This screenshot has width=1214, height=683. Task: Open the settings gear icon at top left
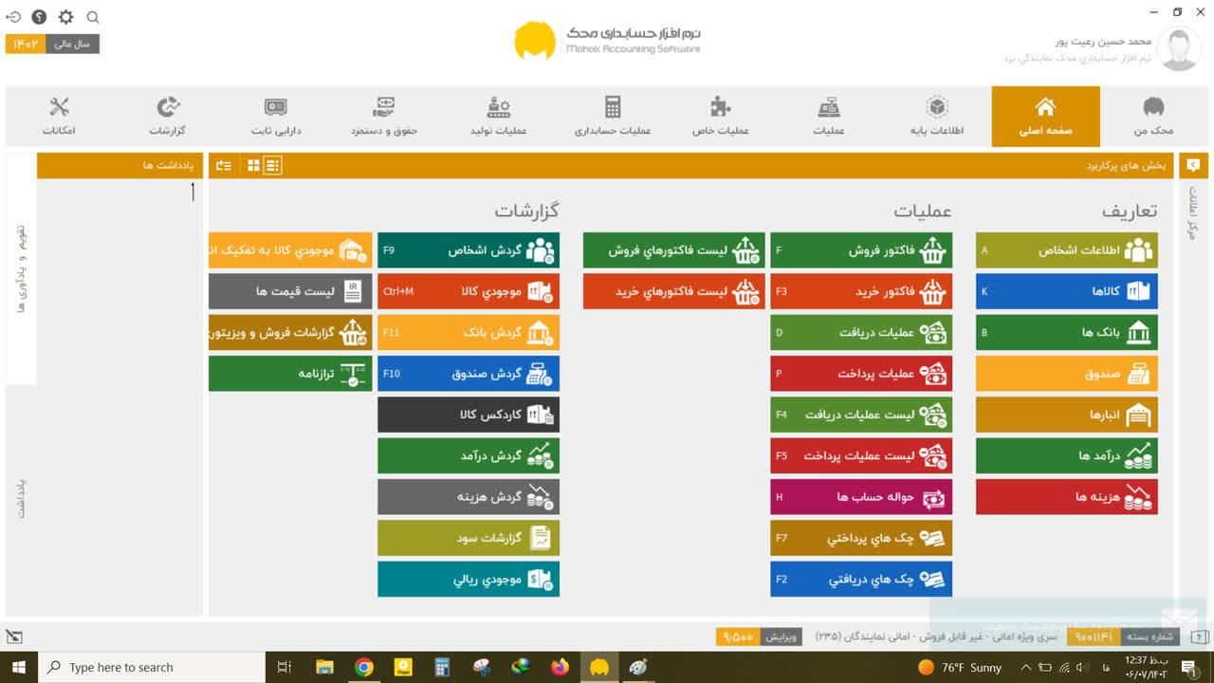pyautogui.click(x=65, y=17)
